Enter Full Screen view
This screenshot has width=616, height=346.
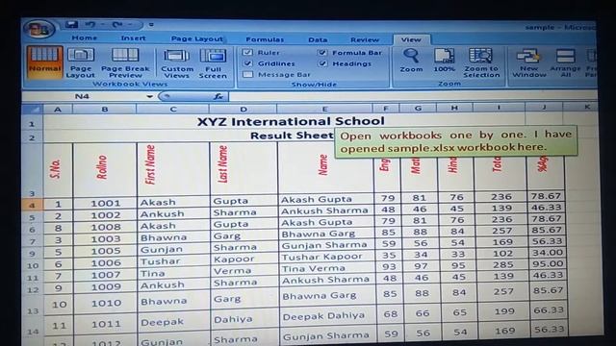pyautogui.click(x=213, y=63)
